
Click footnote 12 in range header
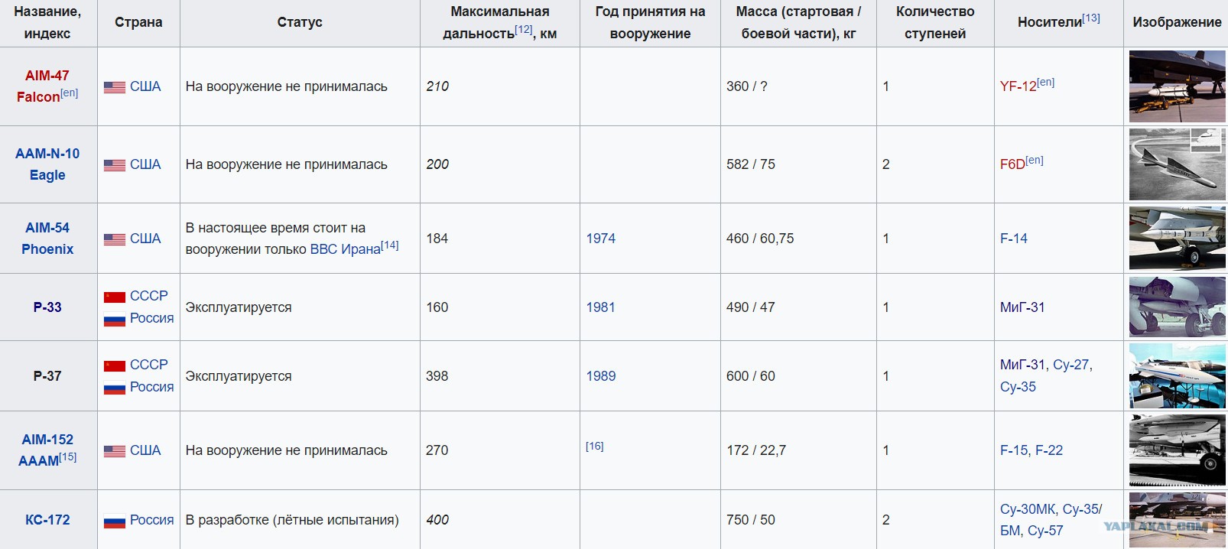[524, 29]
